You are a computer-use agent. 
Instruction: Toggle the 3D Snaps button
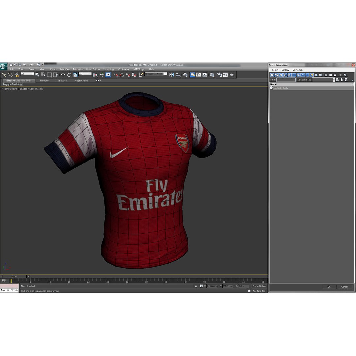click(116, 74)
